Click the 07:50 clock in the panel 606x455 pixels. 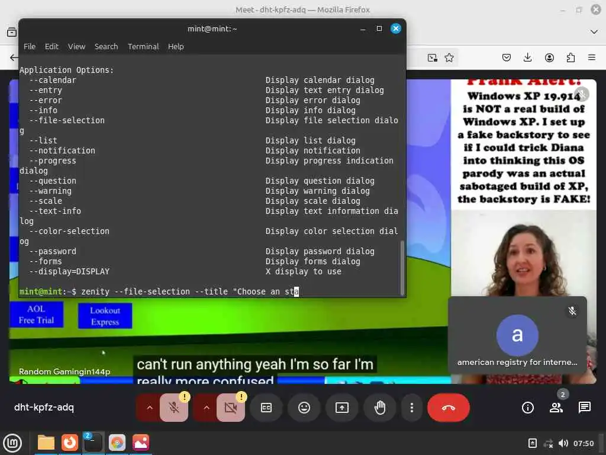click(583, 443)
